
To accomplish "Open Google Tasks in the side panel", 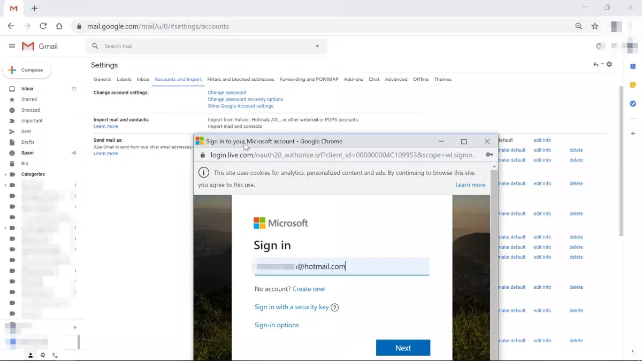I will coord(633,104).
